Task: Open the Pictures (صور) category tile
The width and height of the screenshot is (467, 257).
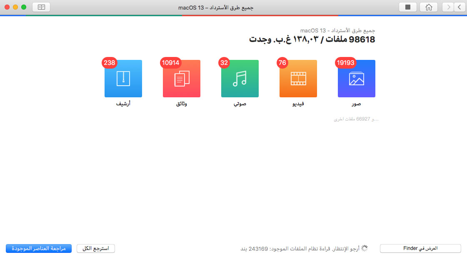Action: (x=357, y=79)
